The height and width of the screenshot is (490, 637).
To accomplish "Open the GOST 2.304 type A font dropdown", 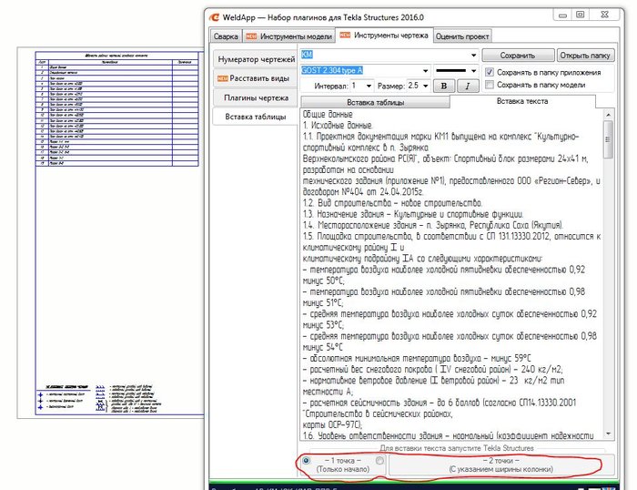I will [x=425, y=71].
